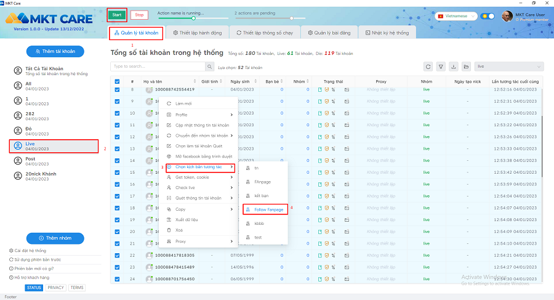554x300 pixels.
Task: Uncheck the select-all header checkbox
Action: pyautogui.click(x=118, y=81)
